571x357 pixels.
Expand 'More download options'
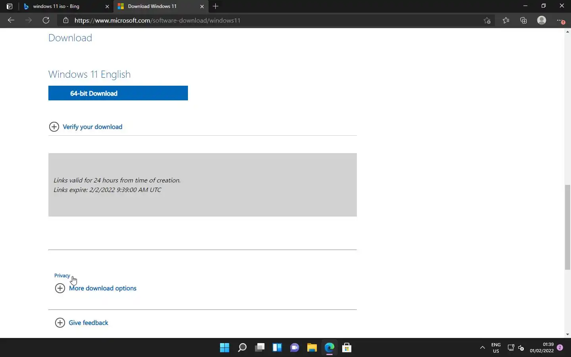(x=103, y=288)
